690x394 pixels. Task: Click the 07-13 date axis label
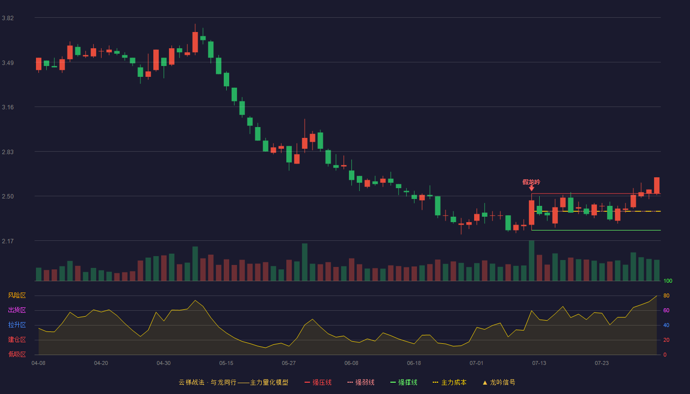point(539,363)
